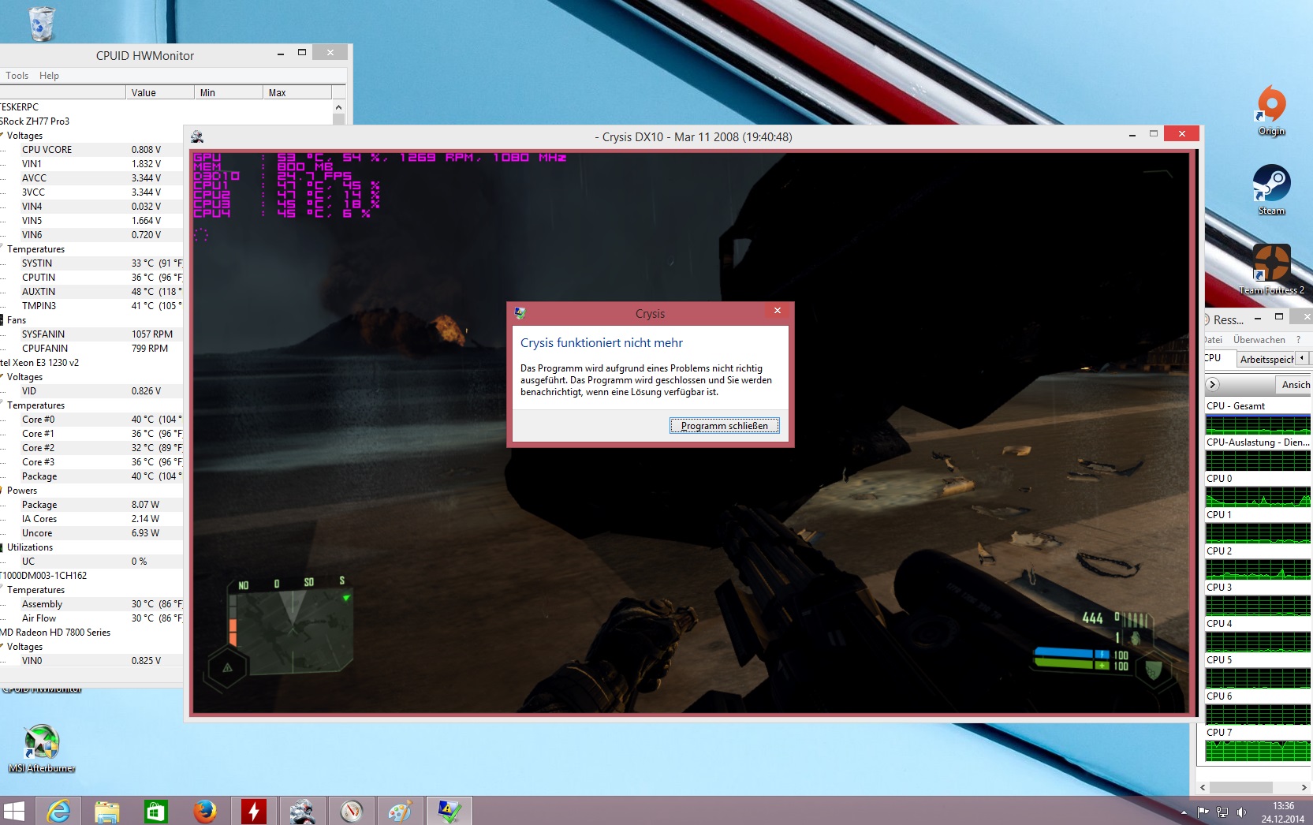Image resolution: width=1313 pixels, height=825 pixels.
Task: Open the Windows Store taskbar icon
Action: point(155,811)
